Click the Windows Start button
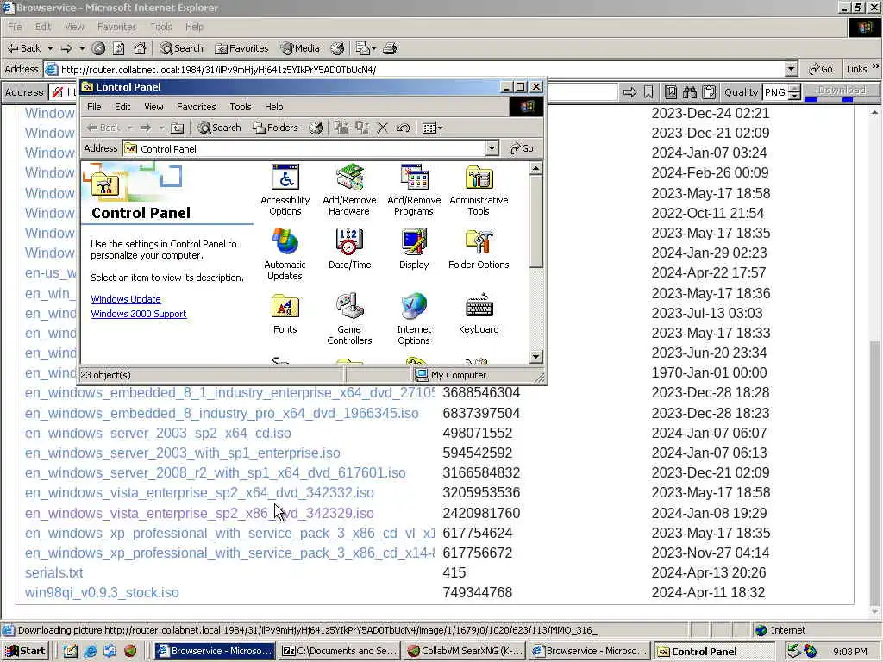 (25, 652)
